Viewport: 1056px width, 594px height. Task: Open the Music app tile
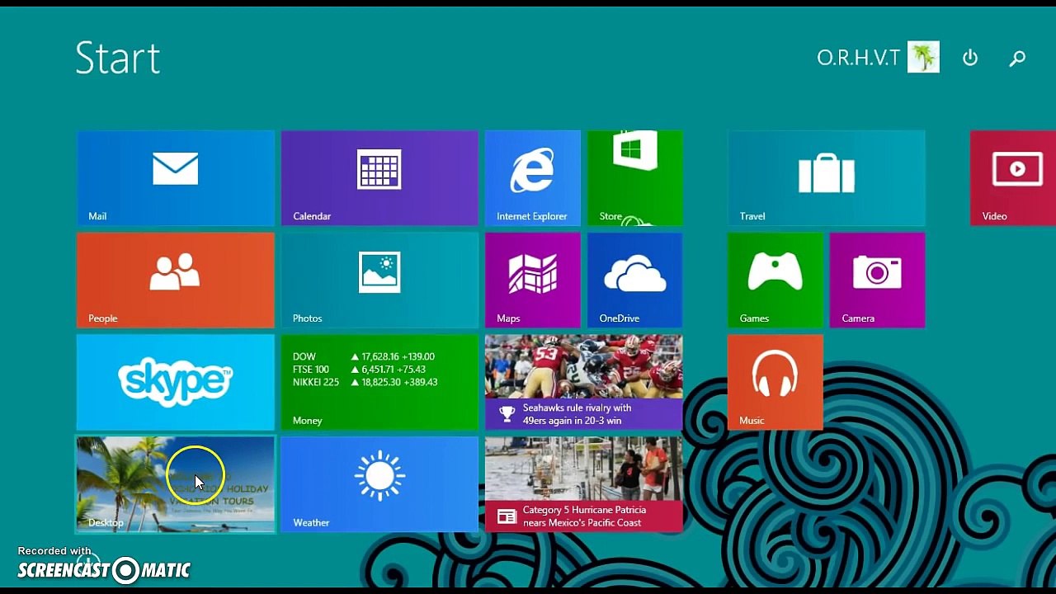click(775, 383)
